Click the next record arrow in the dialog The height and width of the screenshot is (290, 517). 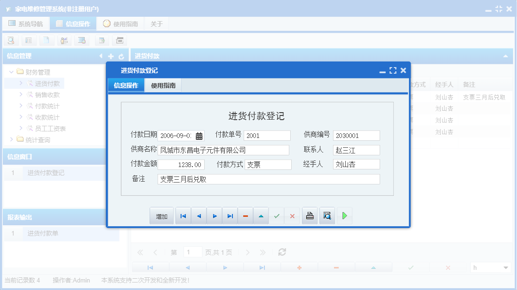[214, 215]
